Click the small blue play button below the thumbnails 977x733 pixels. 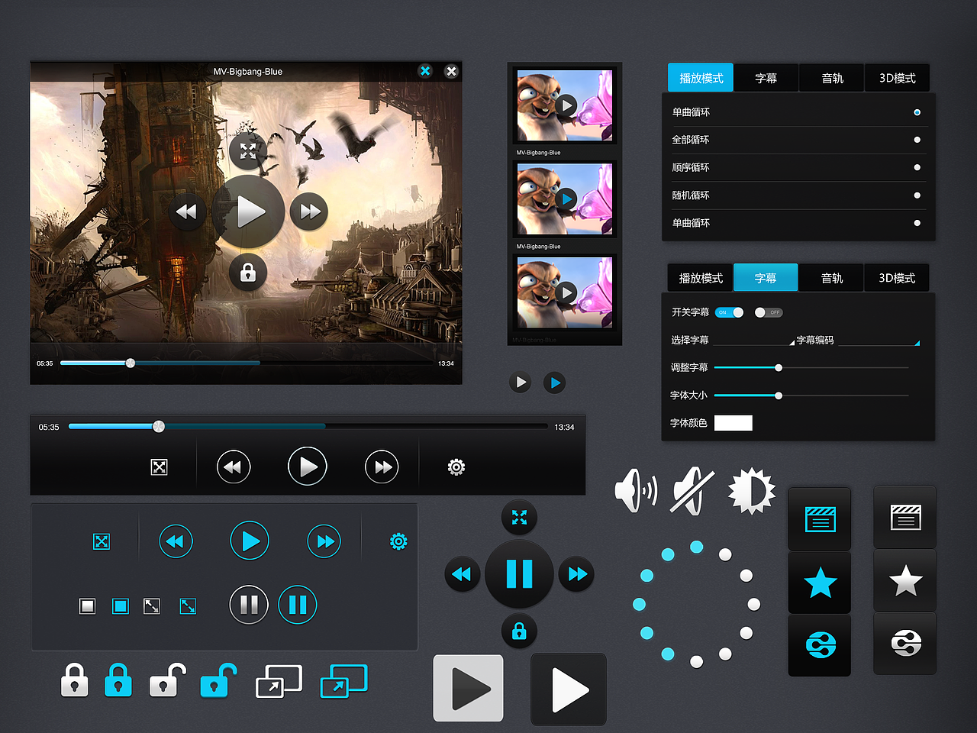coord(555,383)
